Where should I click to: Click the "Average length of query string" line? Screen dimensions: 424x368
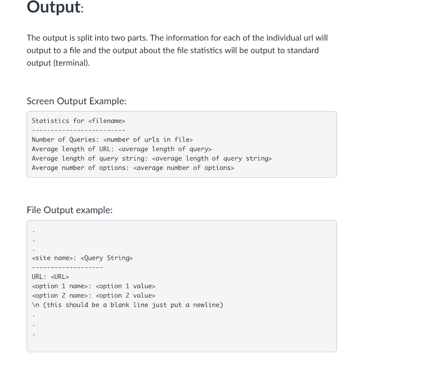click(x=152, y=159)
